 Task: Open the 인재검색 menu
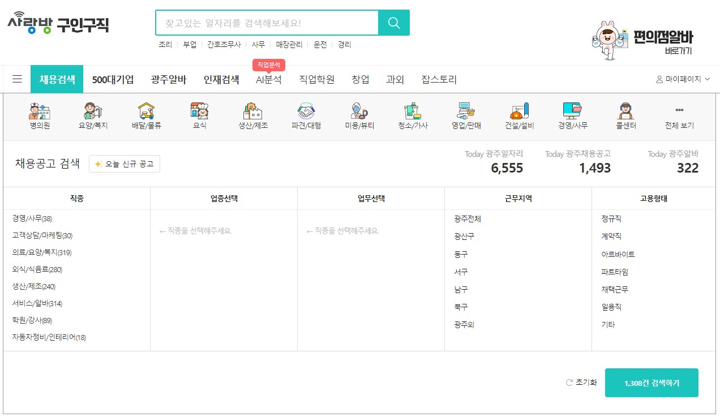pyautogui.click(x=221, y=79)
